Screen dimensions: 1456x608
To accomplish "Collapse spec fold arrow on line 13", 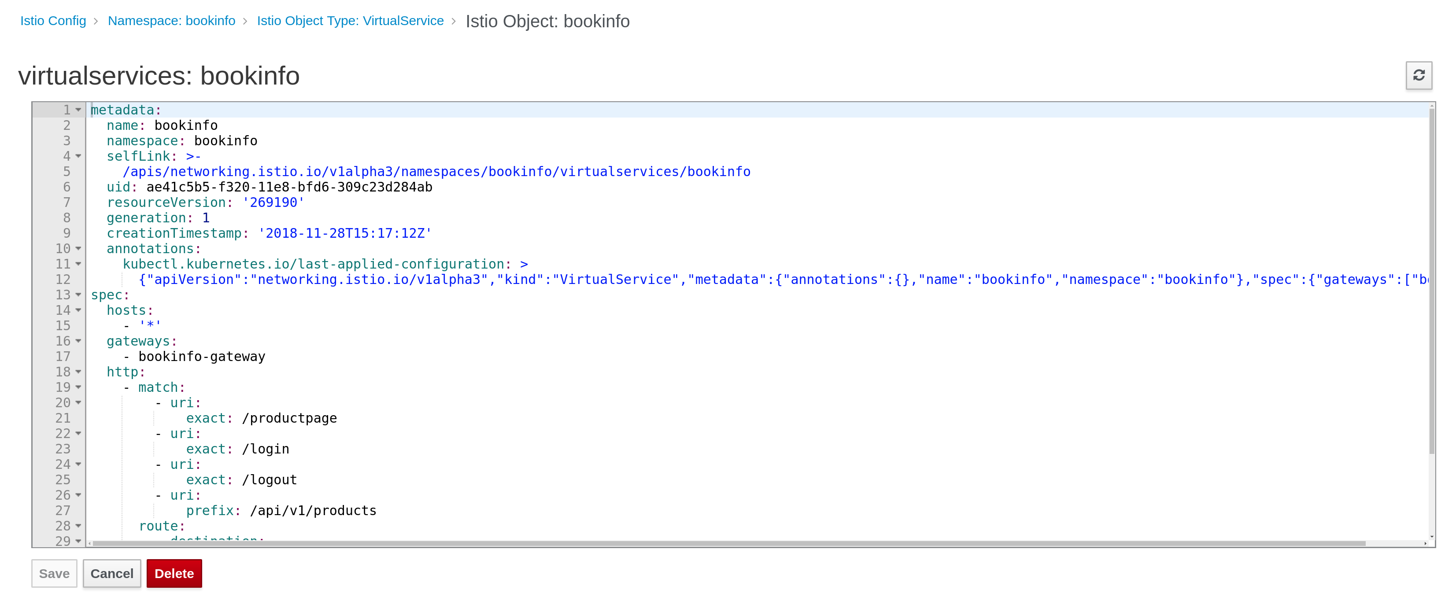I will pos(78,295).
